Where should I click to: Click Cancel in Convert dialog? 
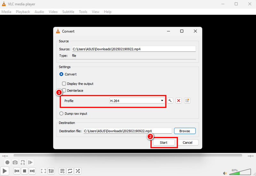point(188,142)
